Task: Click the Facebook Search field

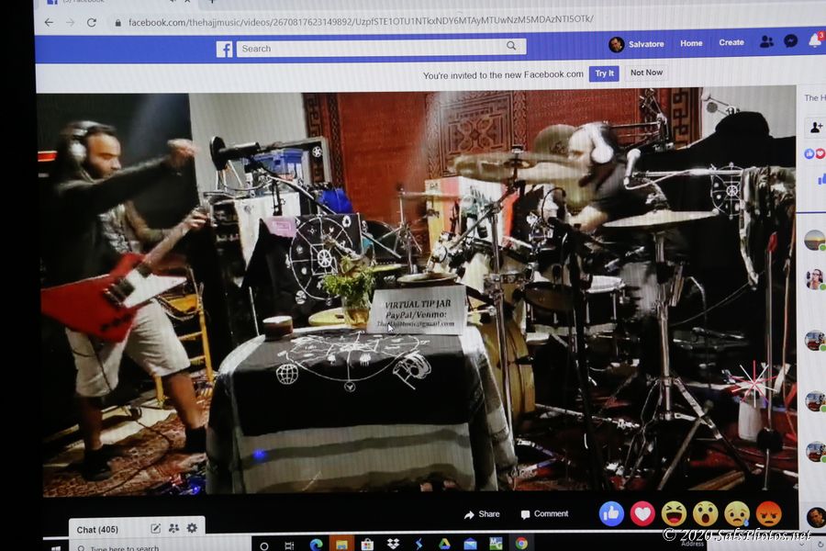Action: point(372,48)
